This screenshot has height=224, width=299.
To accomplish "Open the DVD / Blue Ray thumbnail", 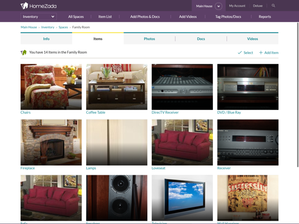I will (248, 87).
